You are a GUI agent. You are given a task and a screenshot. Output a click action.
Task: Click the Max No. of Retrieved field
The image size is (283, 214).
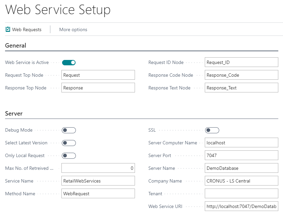[x=98, y=168]
